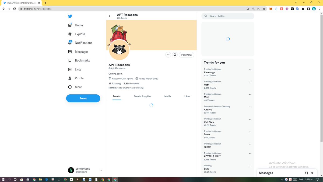Toggle the Chrome side panel
Image resolution: width=323 pixels, height=182 pixels.
point(308,9)
